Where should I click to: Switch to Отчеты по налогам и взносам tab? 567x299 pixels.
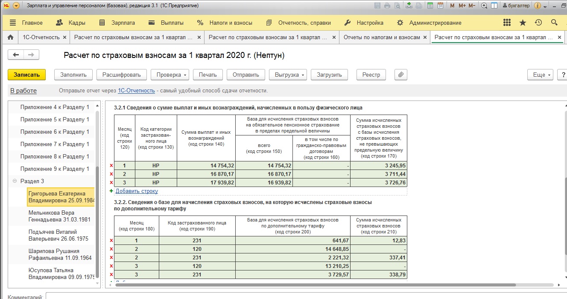(382, 37)
